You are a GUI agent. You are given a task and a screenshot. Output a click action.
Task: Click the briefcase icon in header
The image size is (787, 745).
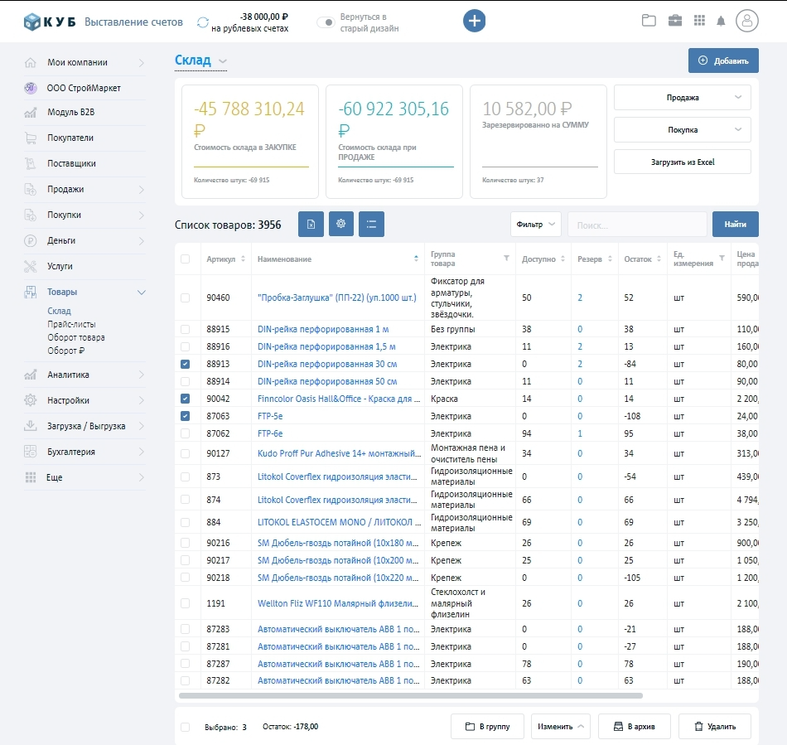pos(675,22)
